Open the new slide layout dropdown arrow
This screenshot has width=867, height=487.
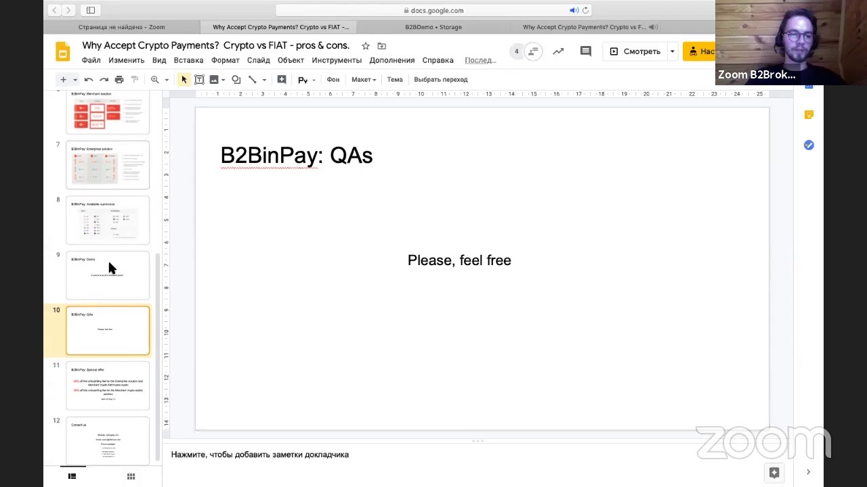pyautogui.click(x=75, y=80)
